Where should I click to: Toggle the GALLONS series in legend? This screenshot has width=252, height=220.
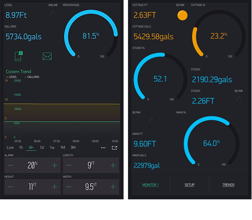(32, 77)
